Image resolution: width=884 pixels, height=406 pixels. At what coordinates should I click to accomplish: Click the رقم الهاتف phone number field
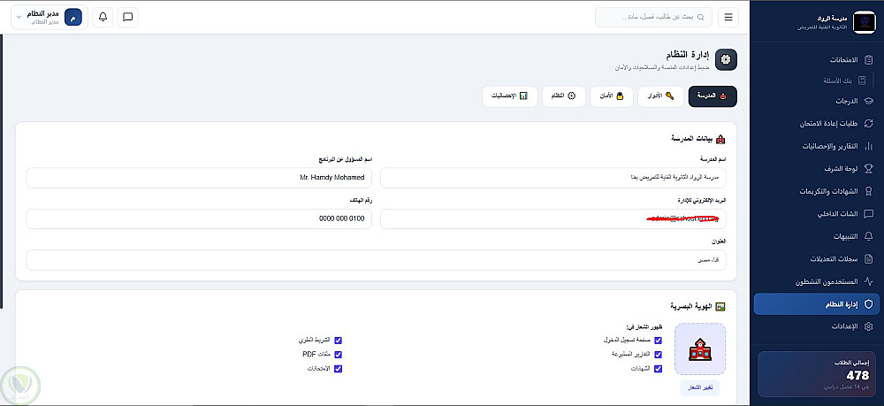point(199,218)
